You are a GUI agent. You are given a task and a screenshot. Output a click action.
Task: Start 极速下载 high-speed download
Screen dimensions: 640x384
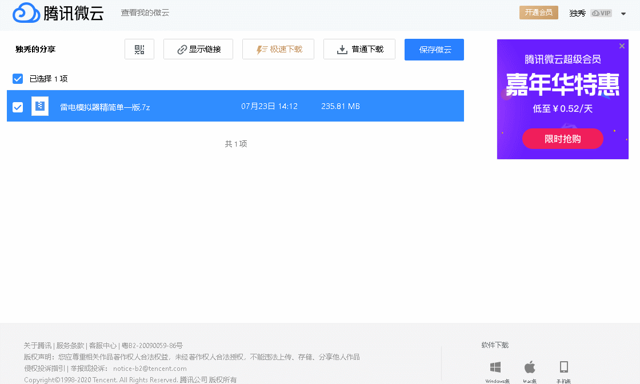[x=278, y=49]
